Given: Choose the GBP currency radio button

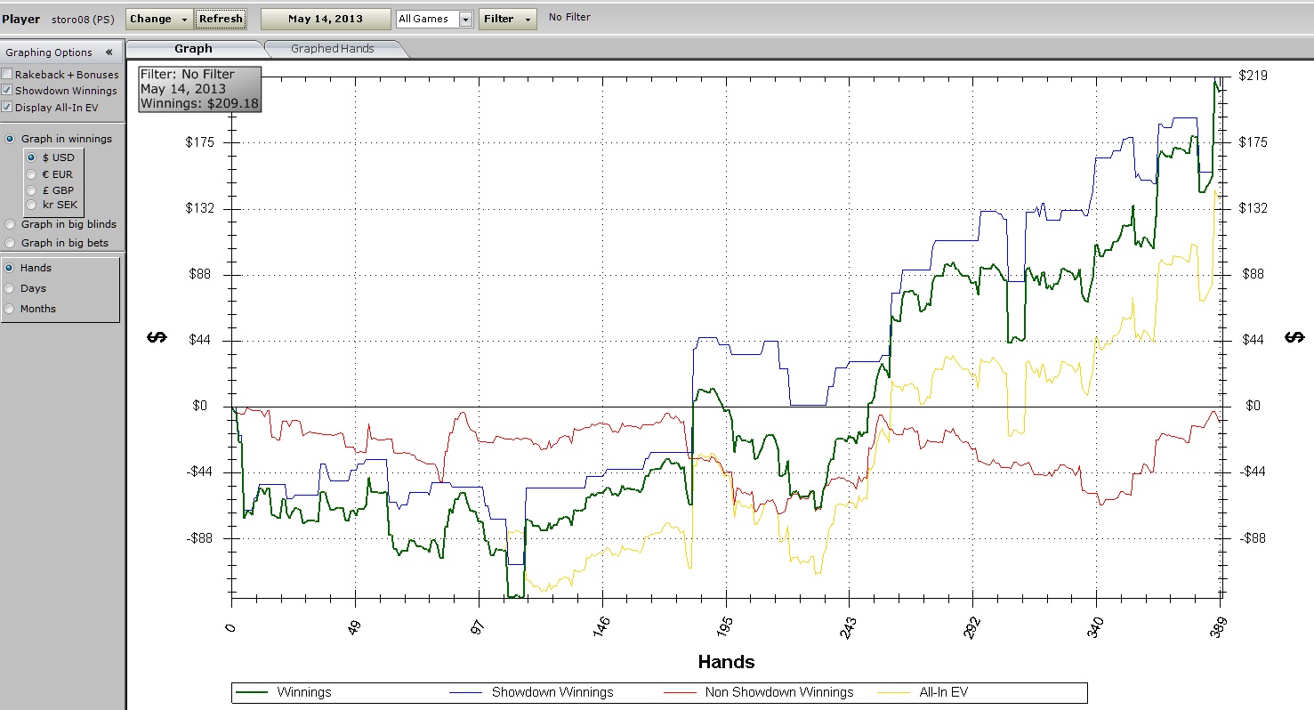Looking at the screenshot, I should pyautogui.click(x=32, y=190).
